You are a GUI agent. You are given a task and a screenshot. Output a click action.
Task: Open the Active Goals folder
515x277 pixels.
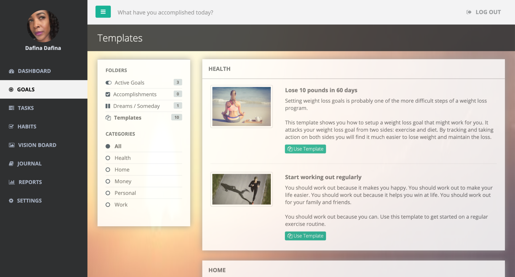pyautogui.click(x=144, y=83)
